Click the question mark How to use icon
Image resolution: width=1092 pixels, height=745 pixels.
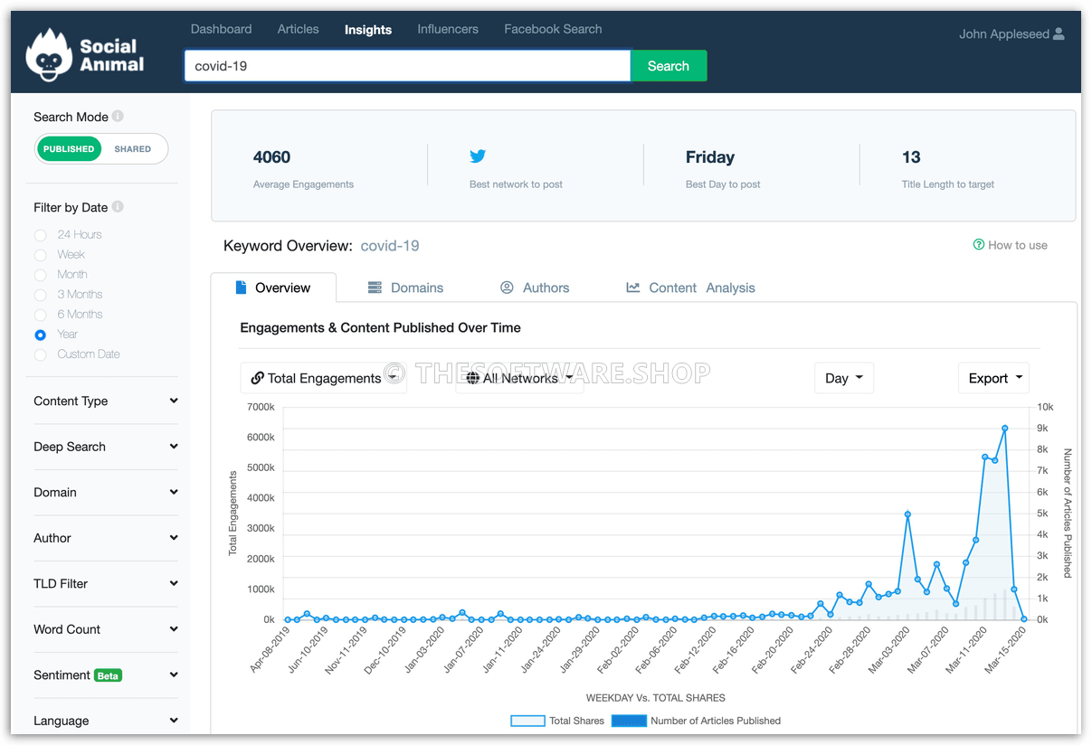[x=978, y=245]
